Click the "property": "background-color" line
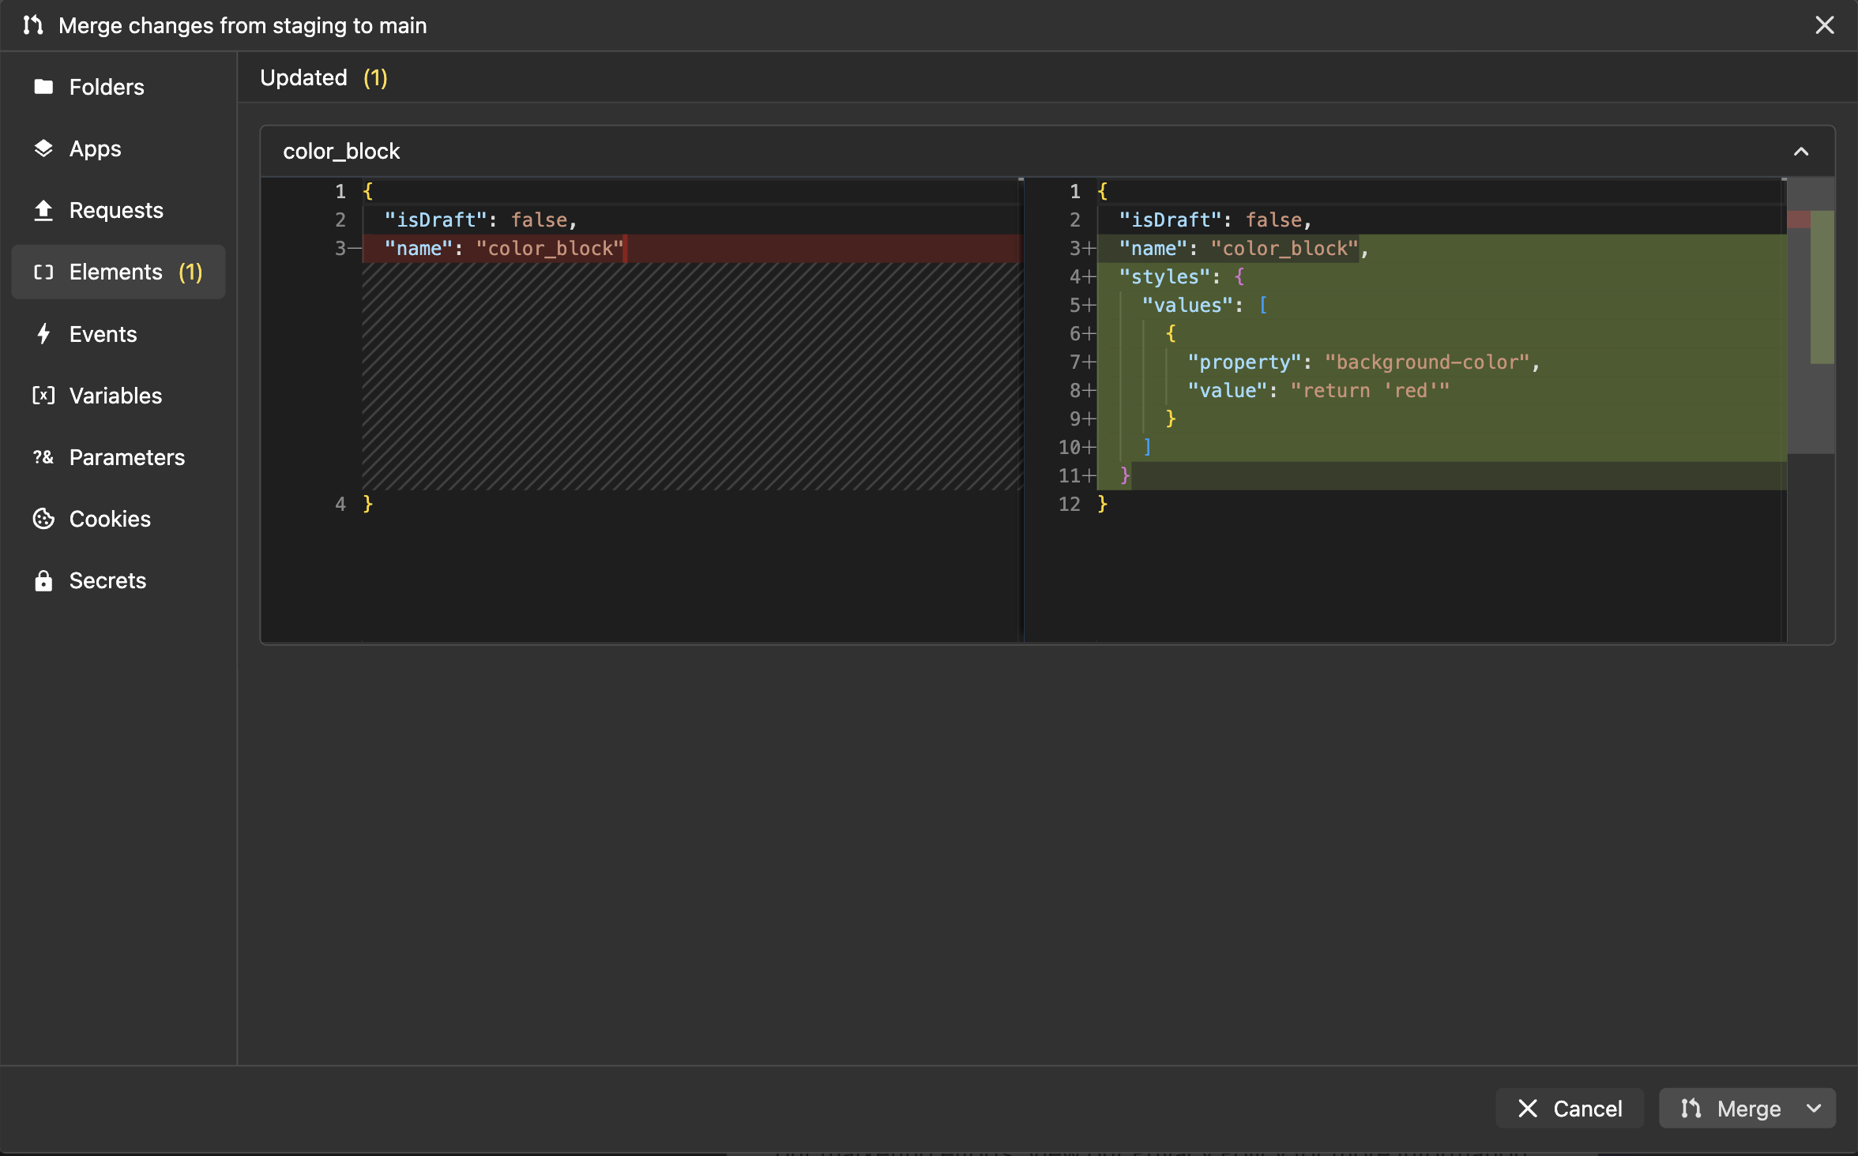The height and width of the screenshot is (1156, 1858). click(1363, 362)
